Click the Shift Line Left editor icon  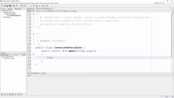click(x=64, y=11)
